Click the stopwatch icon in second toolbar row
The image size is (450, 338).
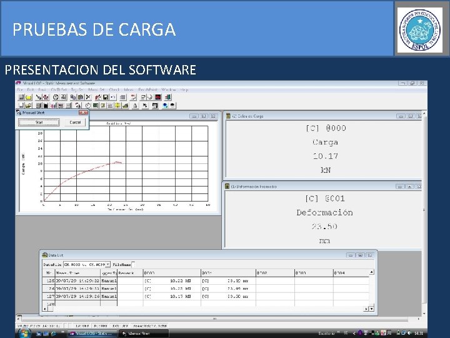point(88,106)
